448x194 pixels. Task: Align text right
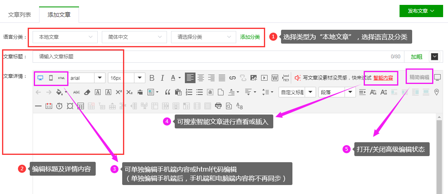(211, 78)
